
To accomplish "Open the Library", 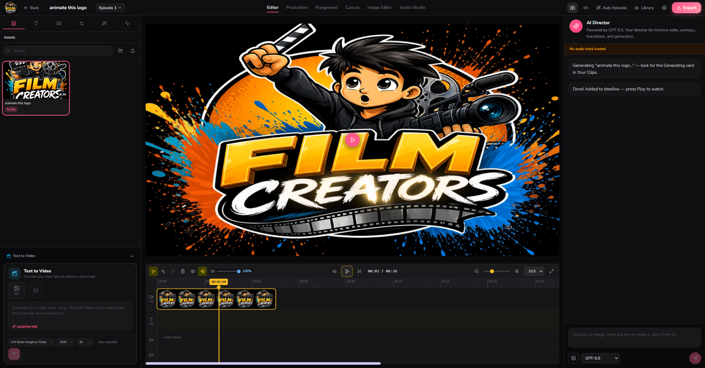I will pos(644,8).
